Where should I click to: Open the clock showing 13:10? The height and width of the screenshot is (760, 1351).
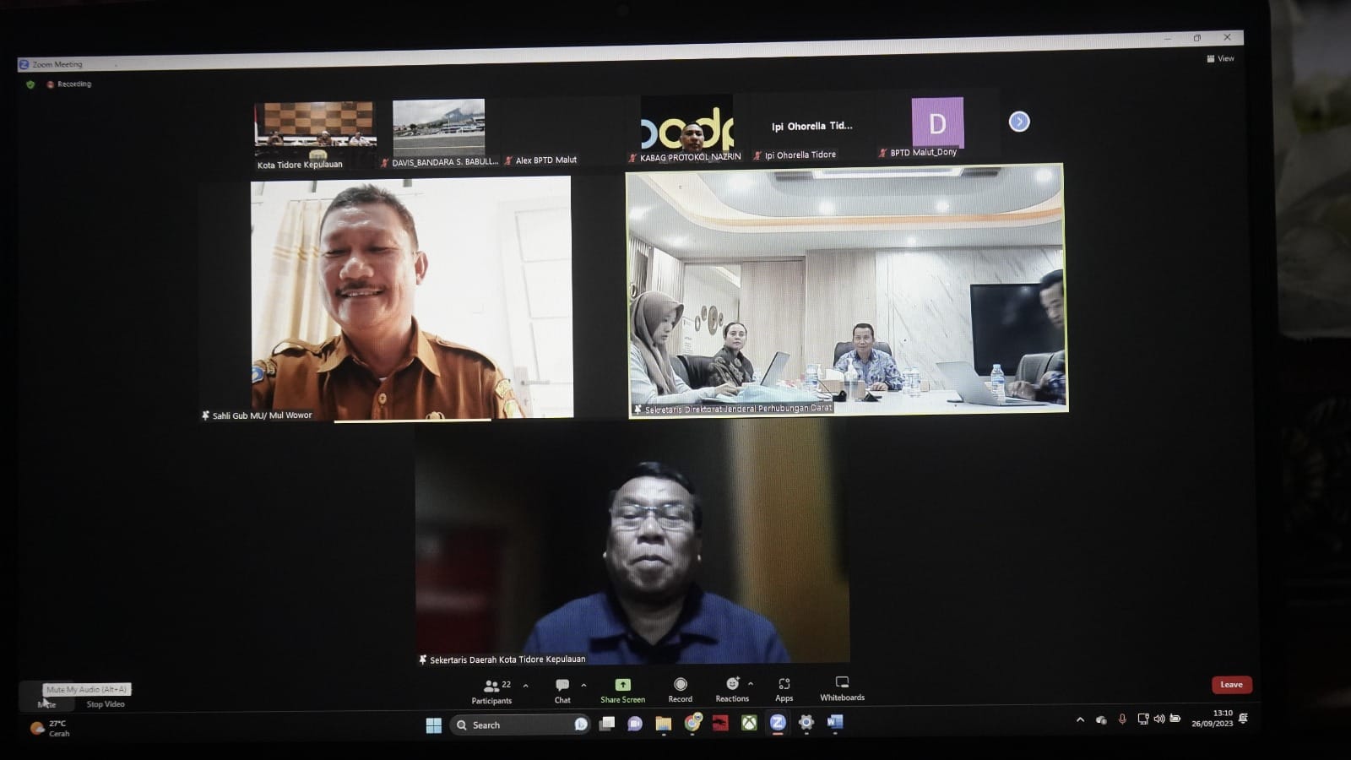[x=1213, y=719]
